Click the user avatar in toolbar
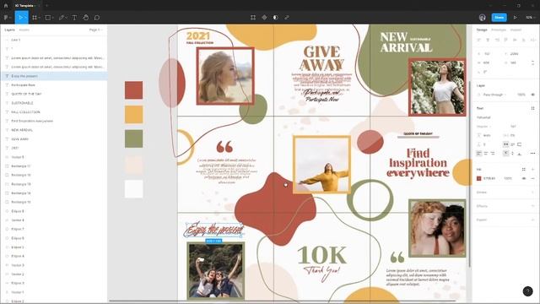This screenshot has height=304, width=540. [x=482, y=17]
